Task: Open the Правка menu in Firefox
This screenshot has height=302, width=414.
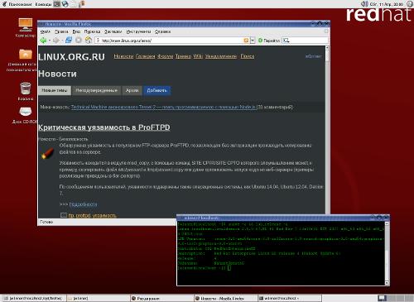Action: (x=61, y=31)
